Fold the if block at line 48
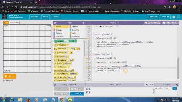This screenshot has width=182, height=102. [x=91, y=38]
